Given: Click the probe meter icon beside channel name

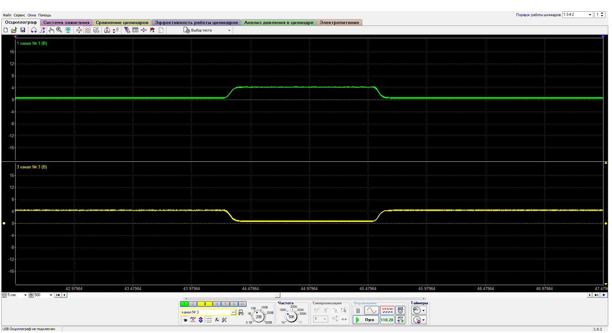Looking at the screenshot, I should point(241,313).
